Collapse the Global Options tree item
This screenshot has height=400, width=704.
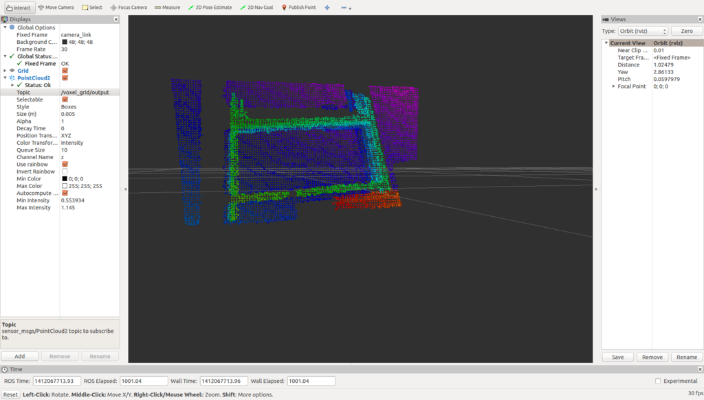[5, 27]
